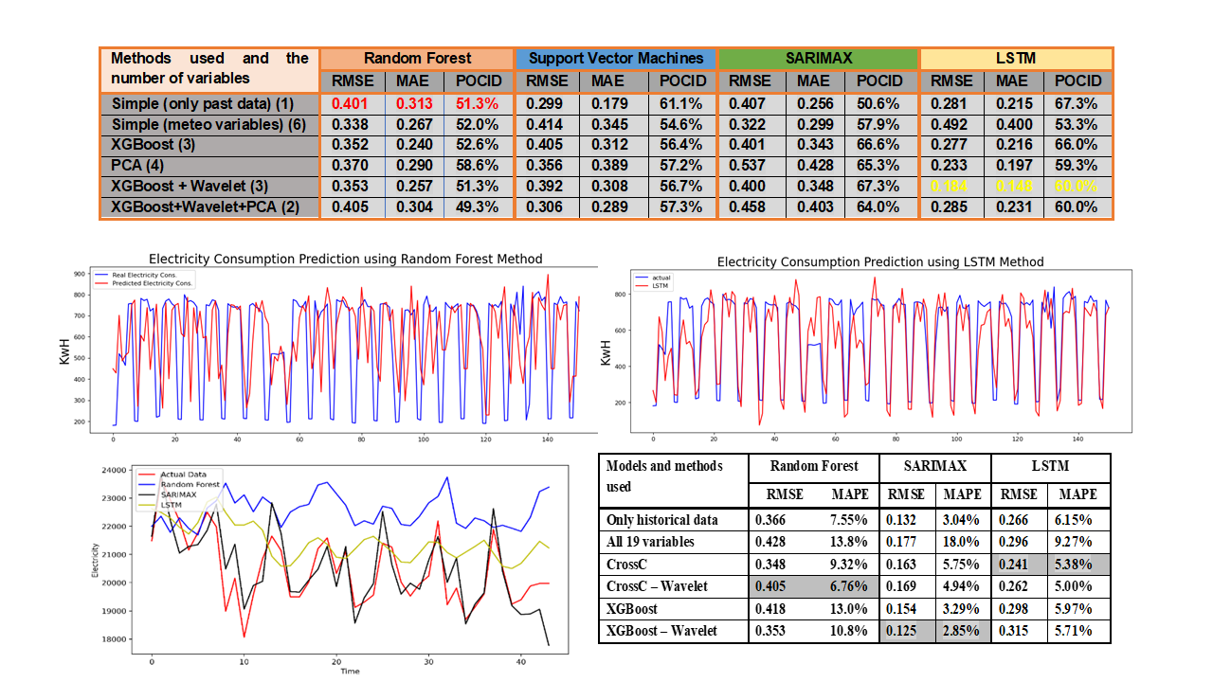
Task: Click the 'PCA (4)' row label
Action: pos(138,165)
